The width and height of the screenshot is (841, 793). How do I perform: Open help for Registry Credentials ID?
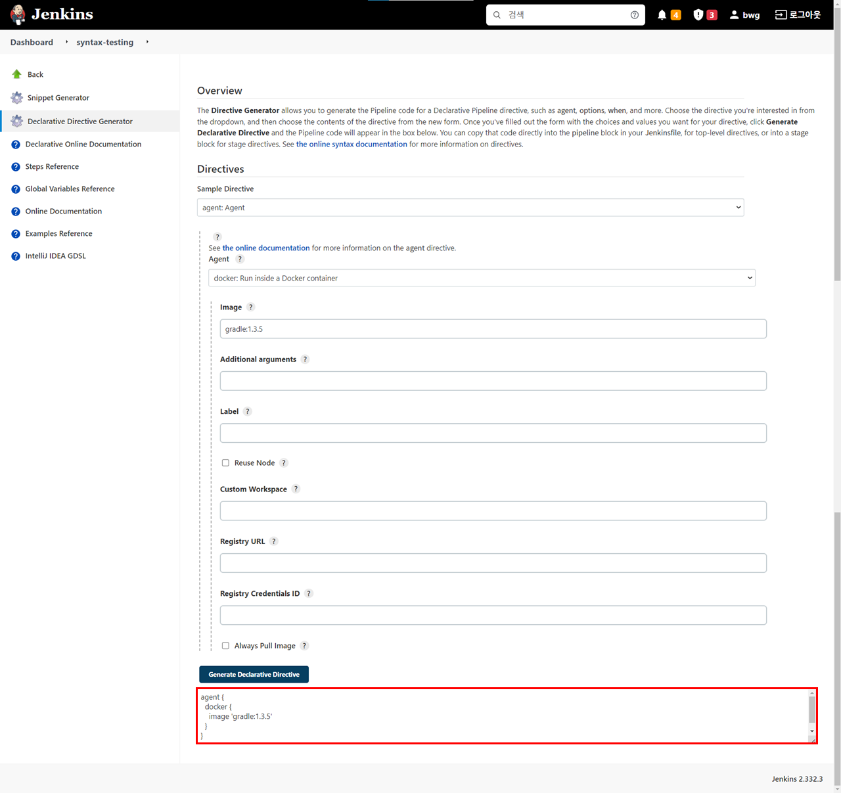click(x=309, y=593)
